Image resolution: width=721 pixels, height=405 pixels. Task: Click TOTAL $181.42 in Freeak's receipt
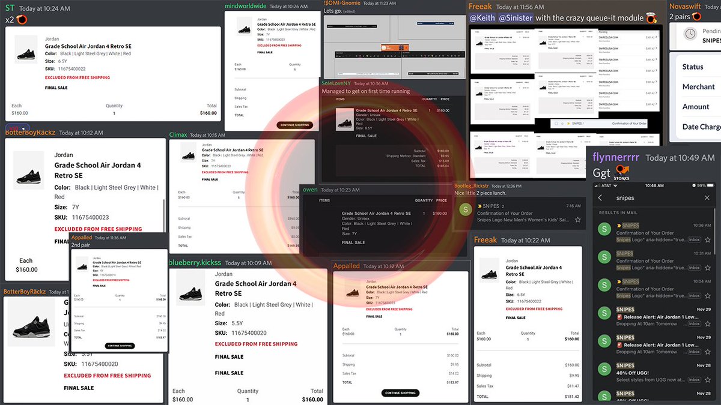point(528,397)
